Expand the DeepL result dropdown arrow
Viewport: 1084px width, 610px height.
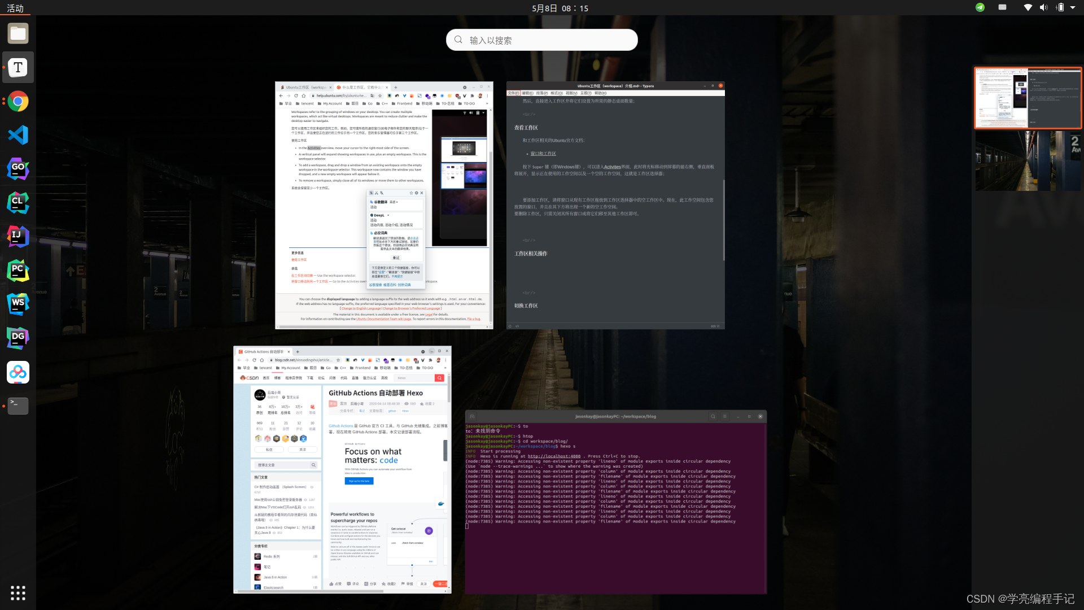(388, 215)
